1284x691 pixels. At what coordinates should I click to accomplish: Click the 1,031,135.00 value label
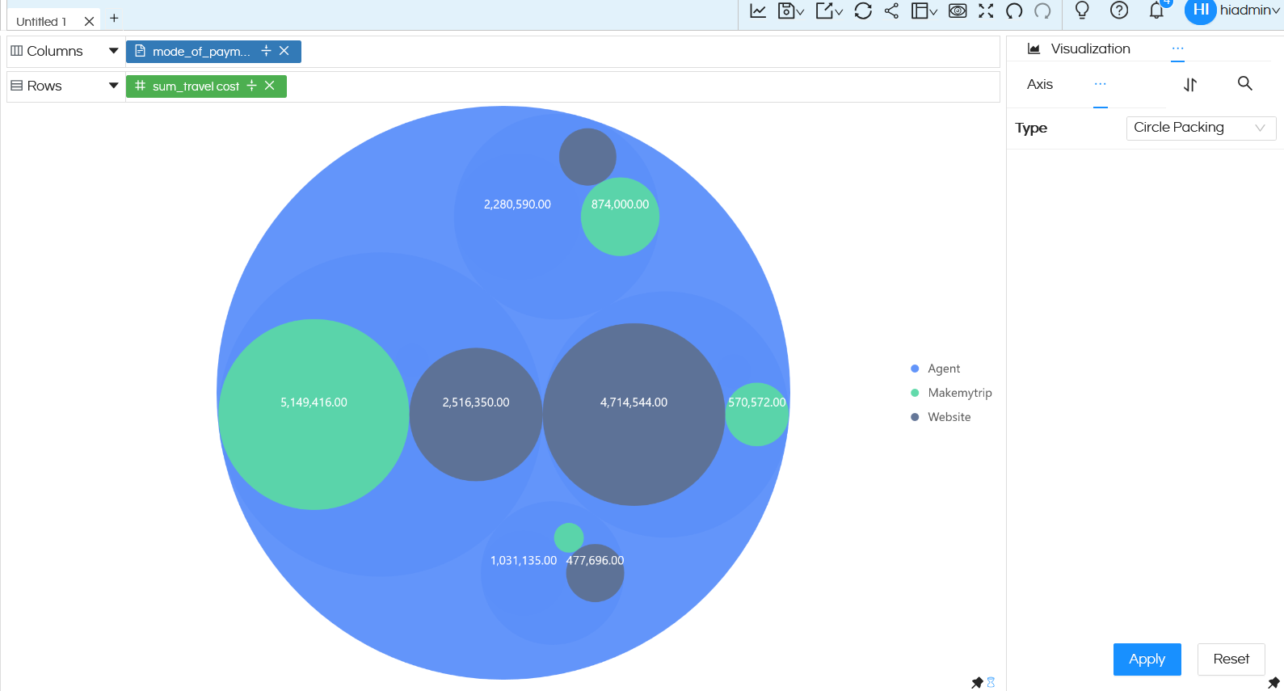[x=524, y=560]
